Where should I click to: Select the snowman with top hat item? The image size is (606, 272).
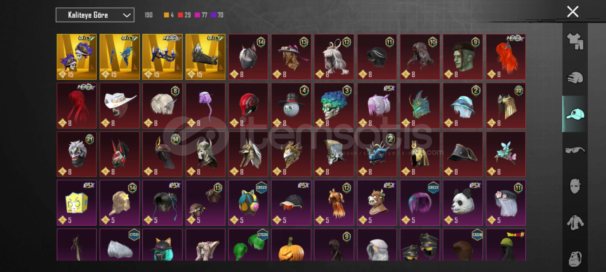[x=291, y=106]
